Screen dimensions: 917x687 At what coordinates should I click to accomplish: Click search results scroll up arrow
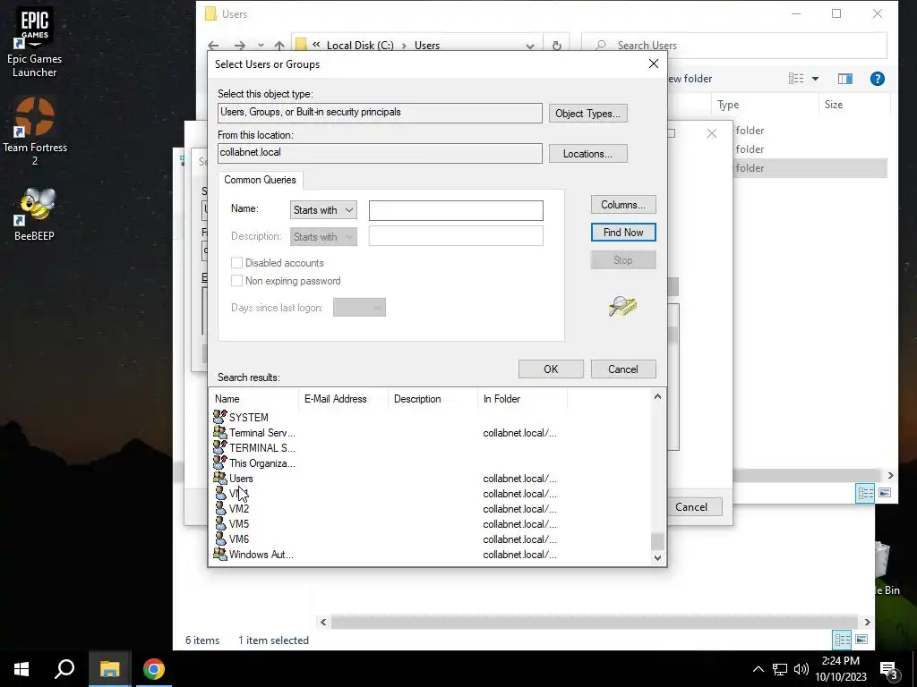click(657, 396)
